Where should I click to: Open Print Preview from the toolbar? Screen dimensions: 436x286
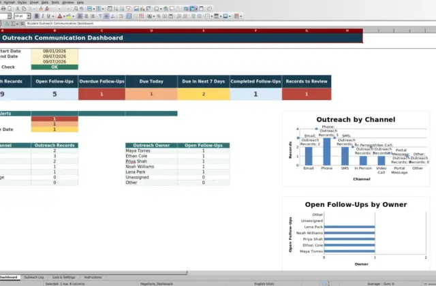click(x=10, y=9)
